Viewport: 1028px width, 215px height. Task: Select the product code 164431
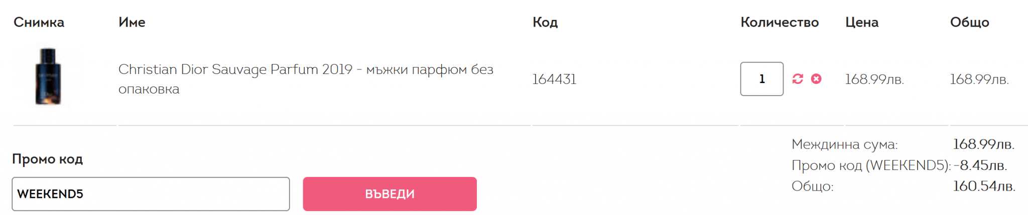click(554, 79)
